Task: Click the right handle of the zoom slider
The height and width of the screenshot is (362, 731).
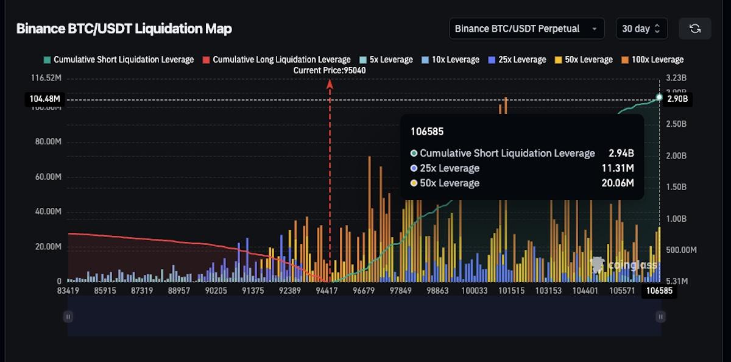Action: [x=660, y=316]
